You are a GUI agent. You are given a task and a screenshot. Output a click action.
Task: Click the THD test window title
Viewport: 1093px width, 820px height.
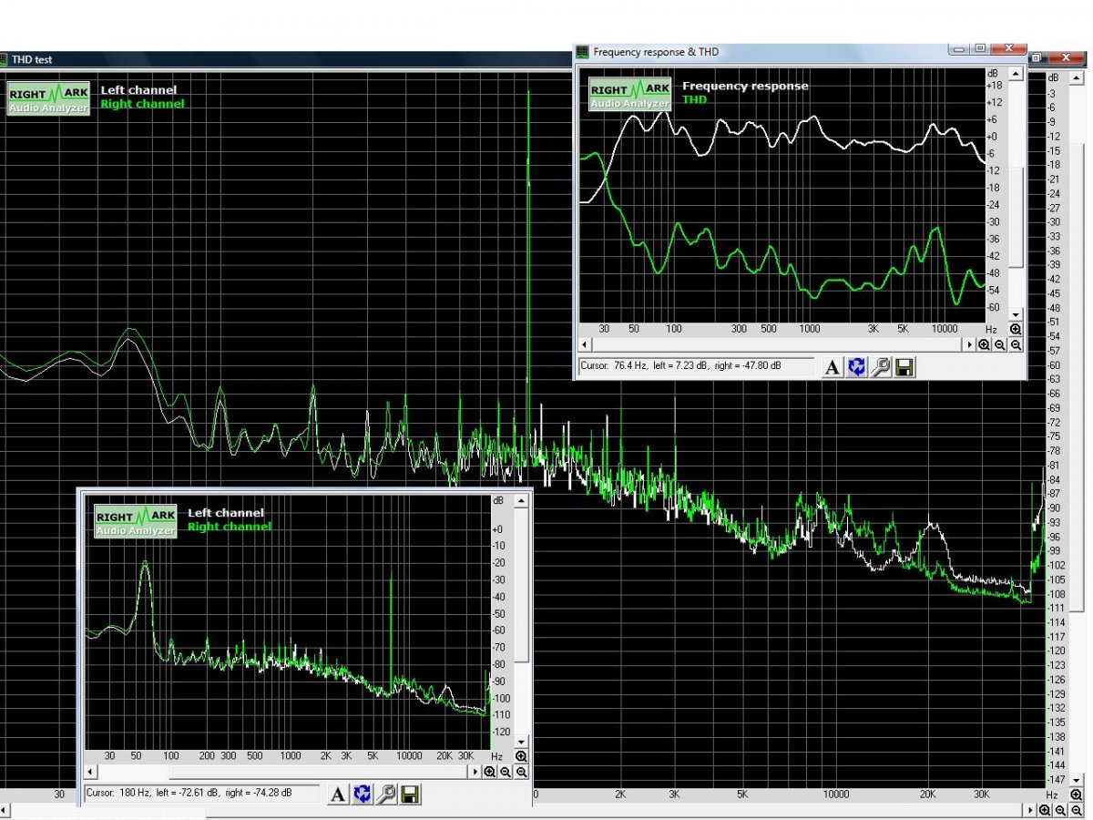pyautogui.click(x=32, y=59)
